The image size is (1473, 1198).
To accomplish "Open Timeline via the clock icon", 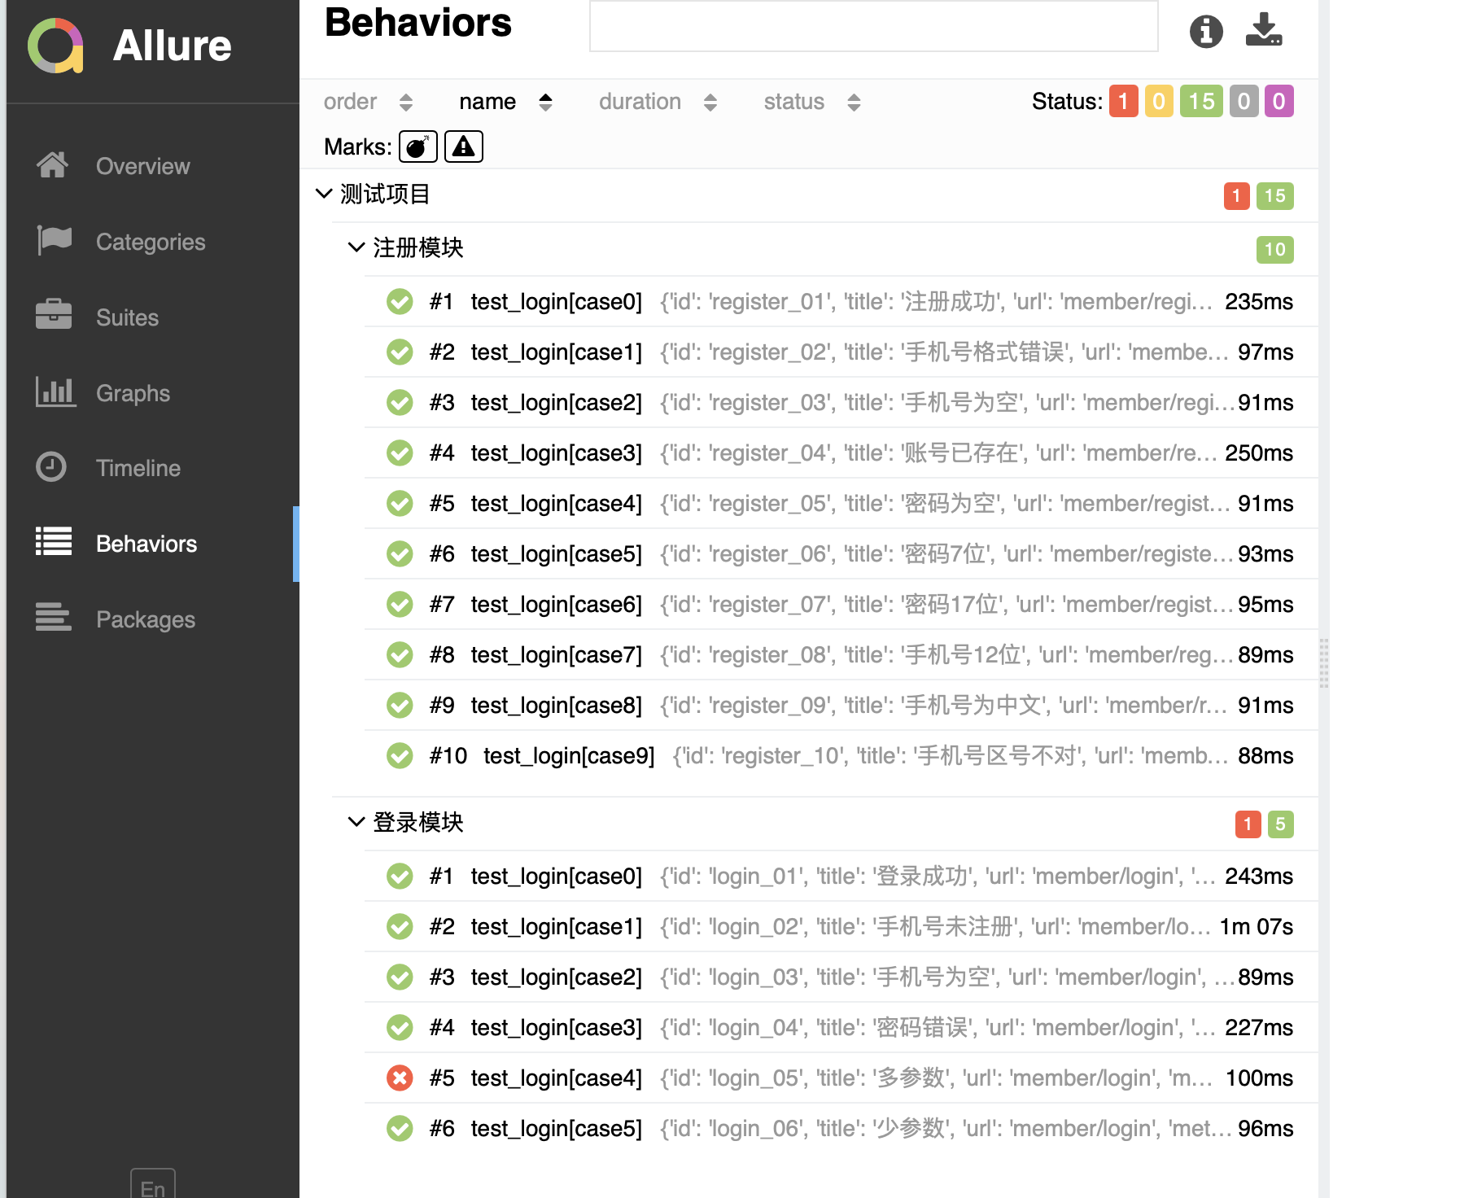I will click(x=51, y=467).
